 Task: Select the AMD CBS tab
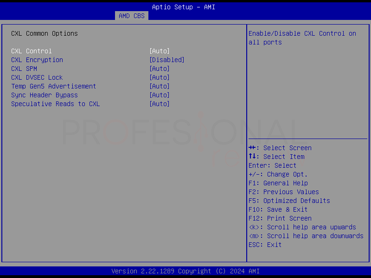click(132, 16)
